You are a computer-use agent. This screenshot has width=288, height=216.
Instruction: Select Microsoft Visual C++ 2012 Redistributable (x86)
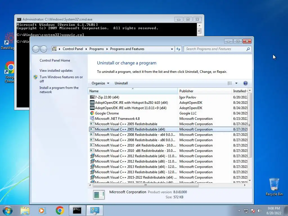coord(168,161)
